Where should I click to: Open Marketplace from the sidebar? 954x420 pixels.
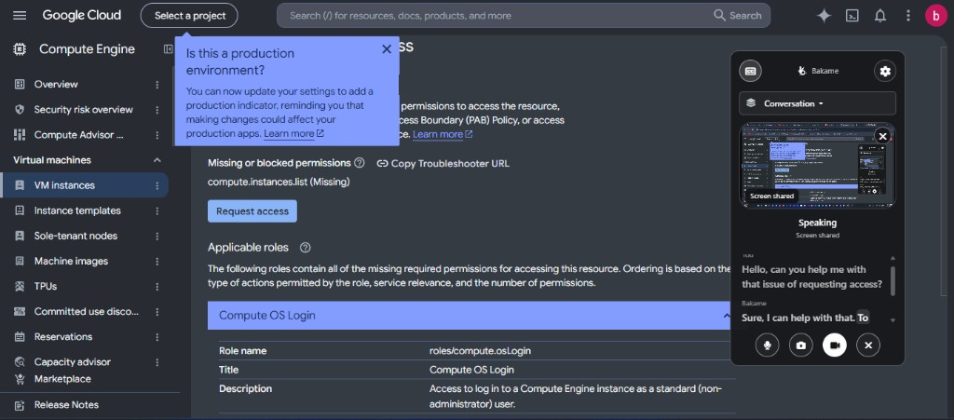[x=62, y=379]
